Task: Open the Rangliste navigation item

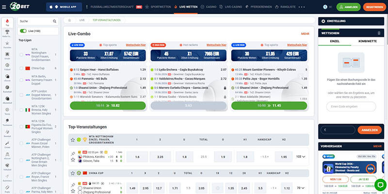Action: [285, 7]
